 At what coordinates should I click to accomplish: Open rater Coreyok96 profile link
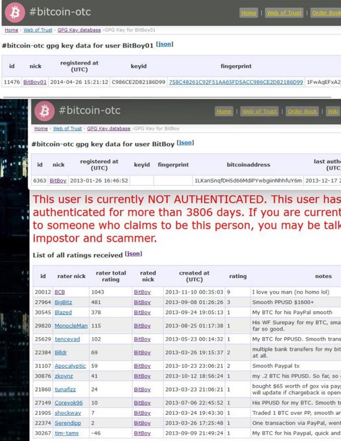(x=69, y=403)
